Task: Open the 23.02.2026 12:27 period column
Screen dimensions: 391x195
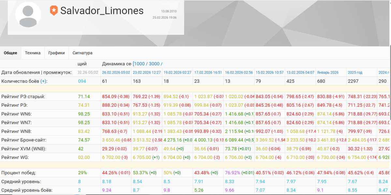Action: click(x=147, y=73)
